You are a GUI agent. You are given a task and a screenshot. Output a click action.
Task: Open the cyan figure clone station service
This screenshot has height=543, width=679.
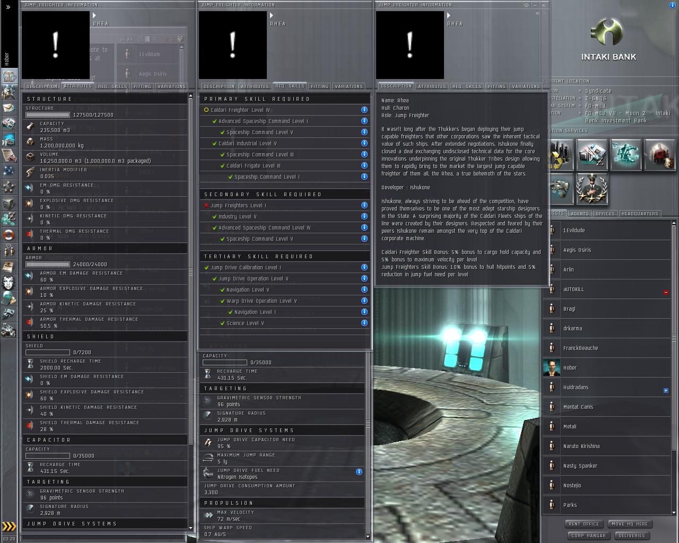(626, 155)
